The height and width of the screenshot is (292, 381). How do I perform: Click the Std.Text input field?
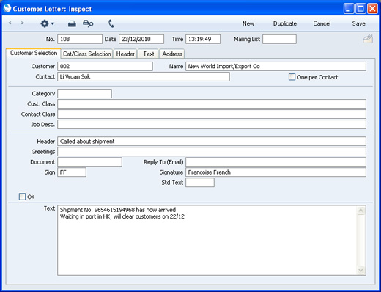point(200,183)
